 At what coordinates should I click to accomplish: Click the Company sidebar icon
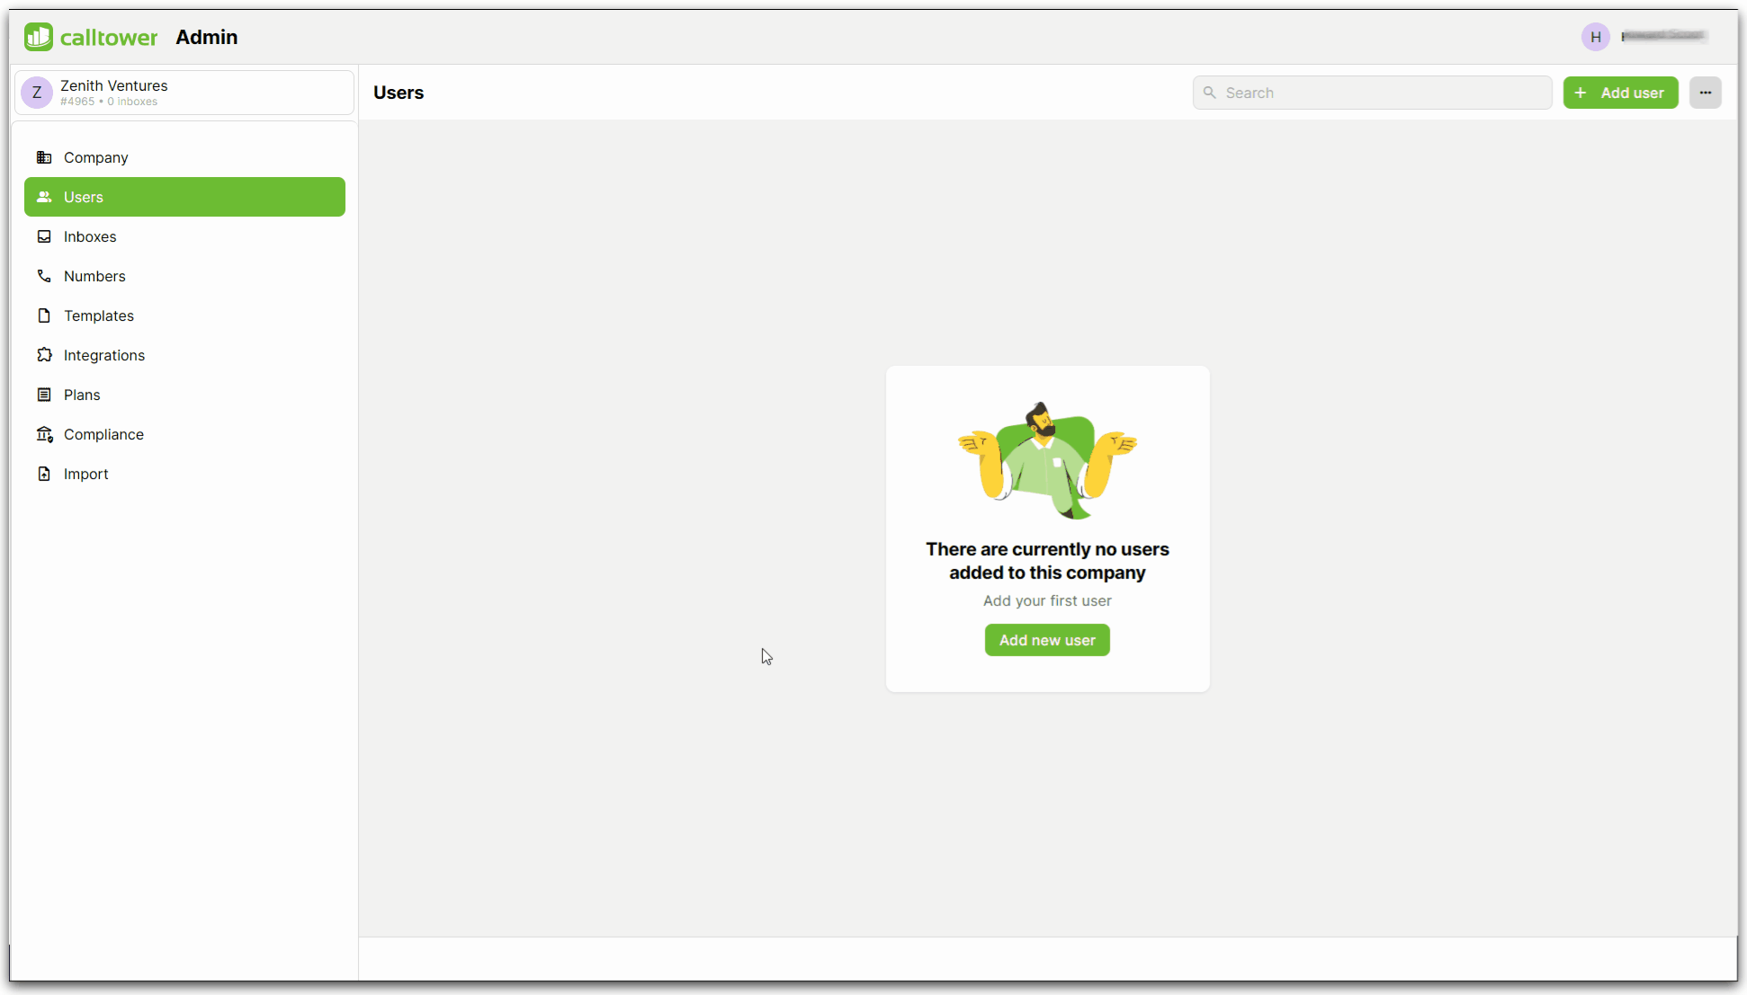(44, 157)
